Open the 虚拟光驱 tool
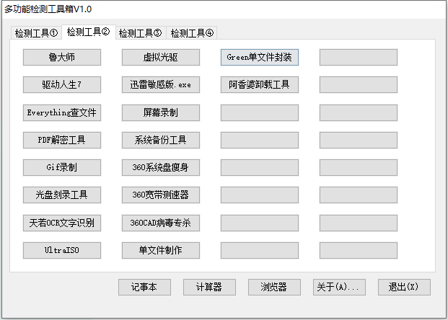This screenshot has width=448, height=320. pyautogui.click(x=161, y=58)
